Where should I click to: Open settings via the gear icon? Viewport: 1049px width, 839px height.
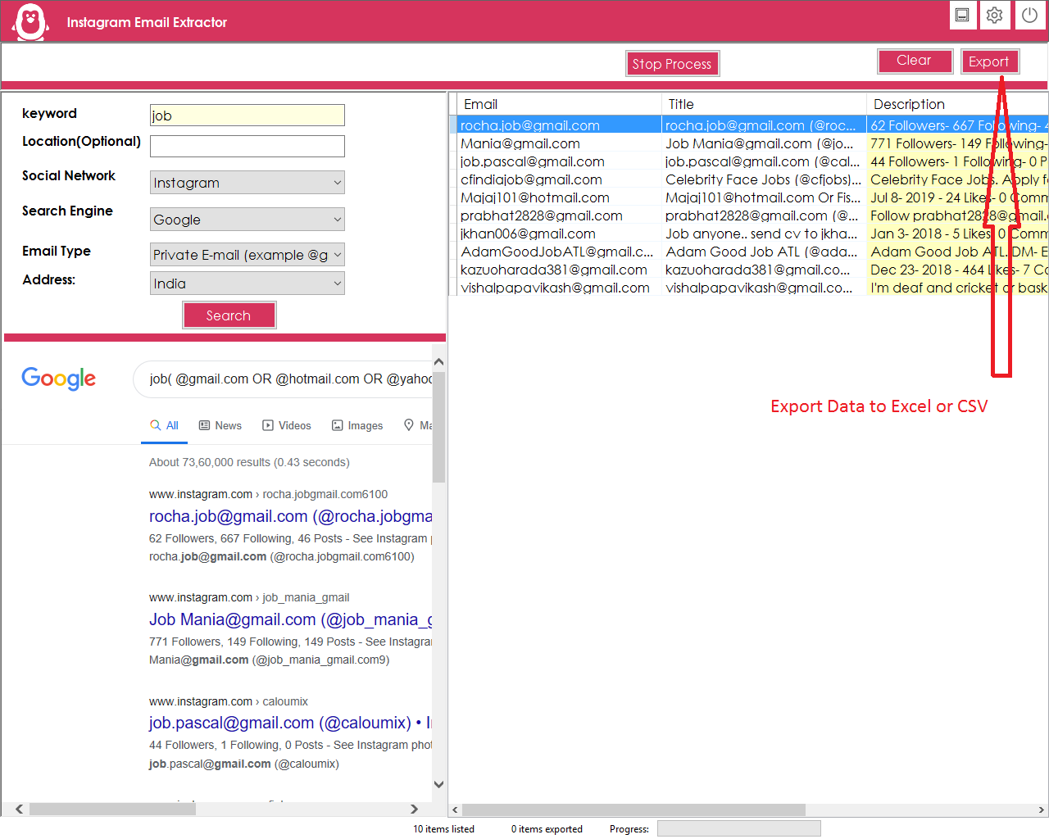click(x=995, y=15)
